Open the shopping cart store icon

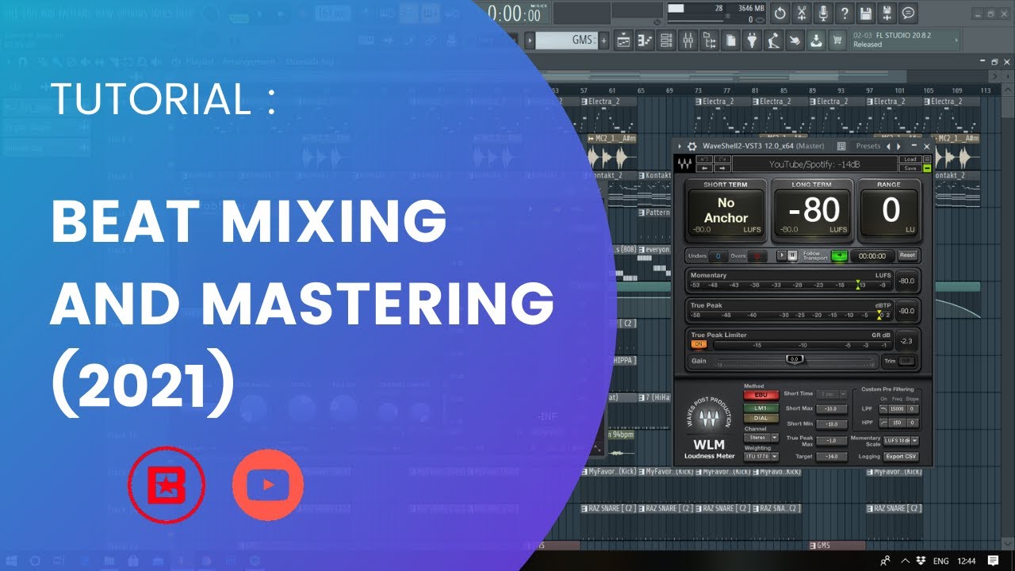pos(837,40)
